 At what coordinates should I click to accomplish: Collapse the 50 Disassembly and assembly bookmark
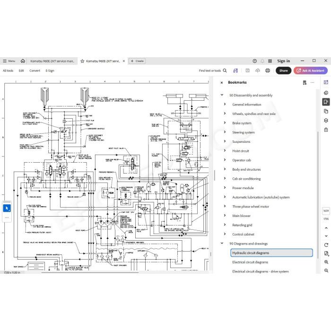tap(222, 95)
